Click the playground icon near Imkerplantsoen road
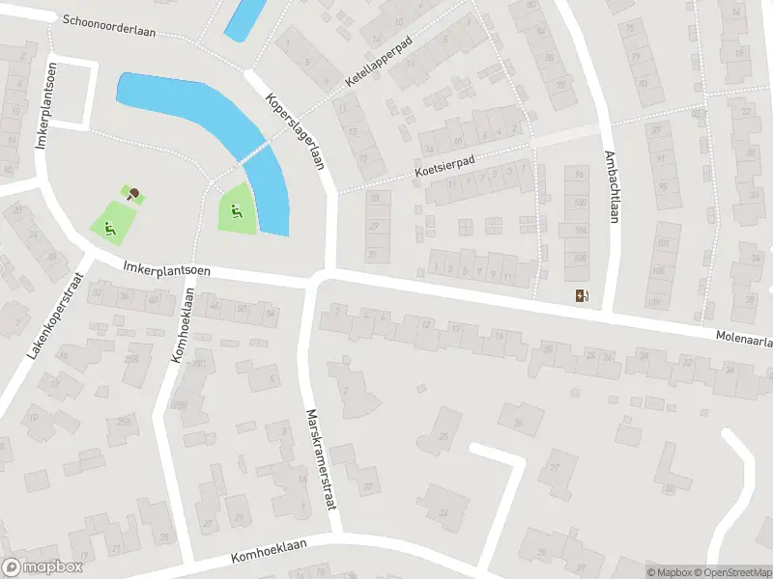773x579 pixels. pos(109,229)
